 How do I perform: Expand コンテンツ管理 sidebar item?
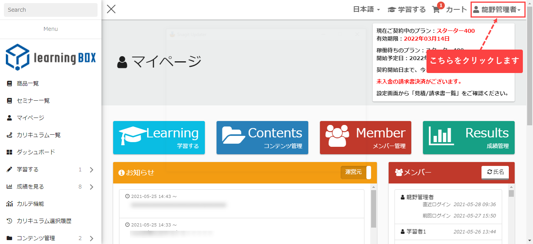coord(91,238)
